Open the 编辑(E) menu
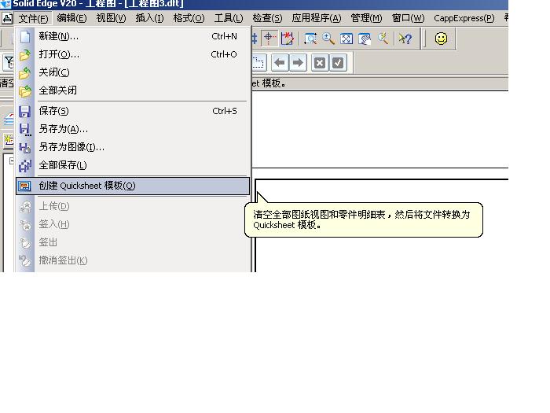Screen dimensions: 550x413 pyautogui.click(x=72, y=18)
